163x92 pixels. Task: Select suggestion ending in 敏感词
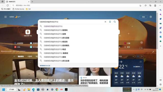click(x=78, y=53)
